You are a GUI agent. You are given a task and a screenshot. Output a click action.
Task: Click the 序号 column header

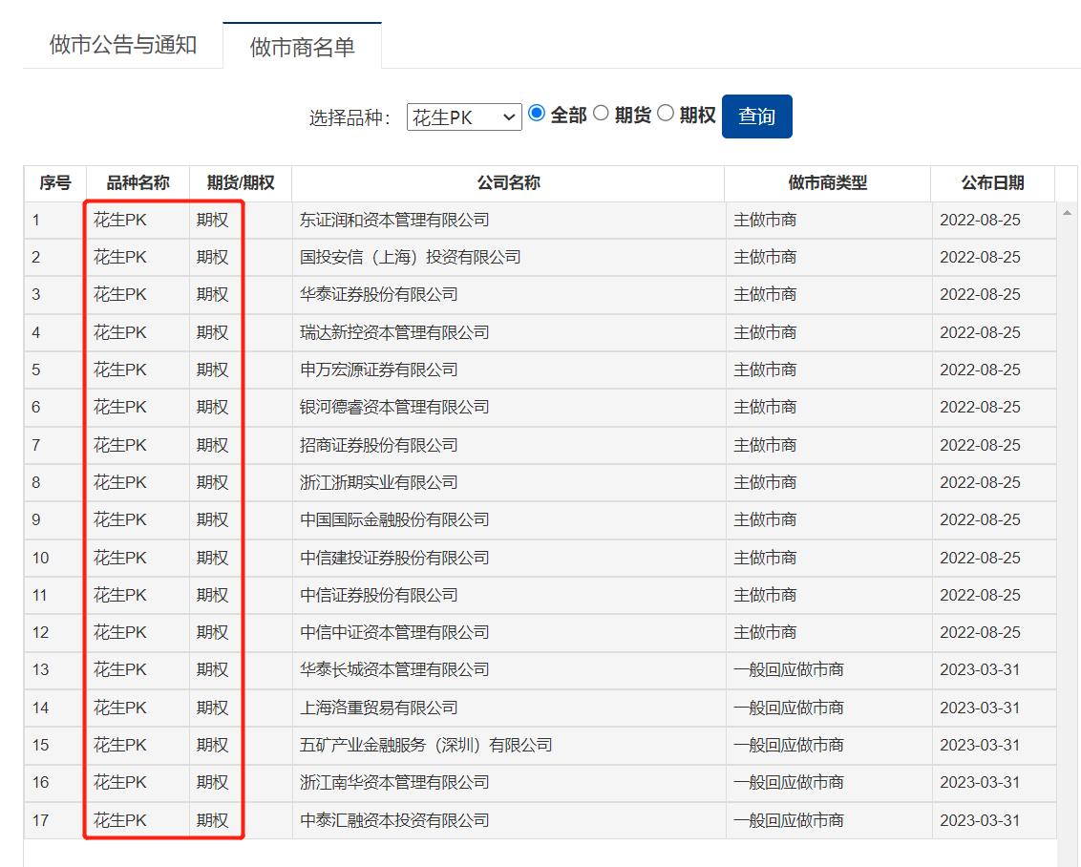pos(55,182)
